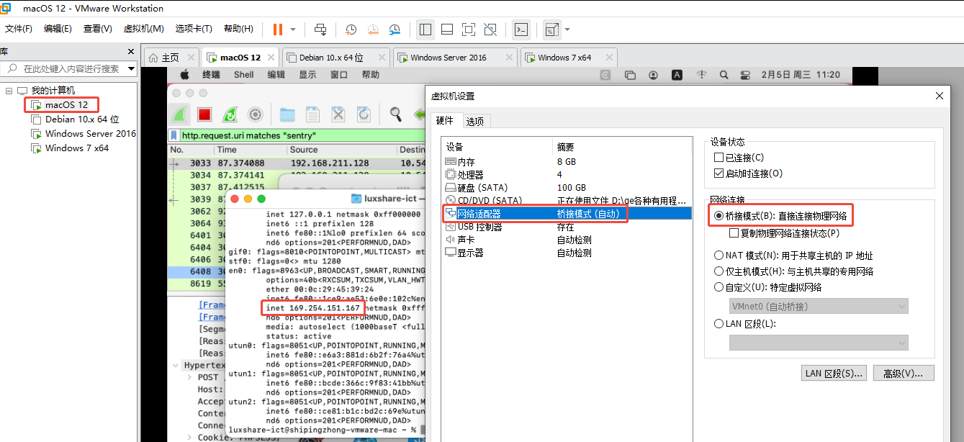Screen dimensions: 964x442
Task: Close the library panel with X
Action: (131, 52)
